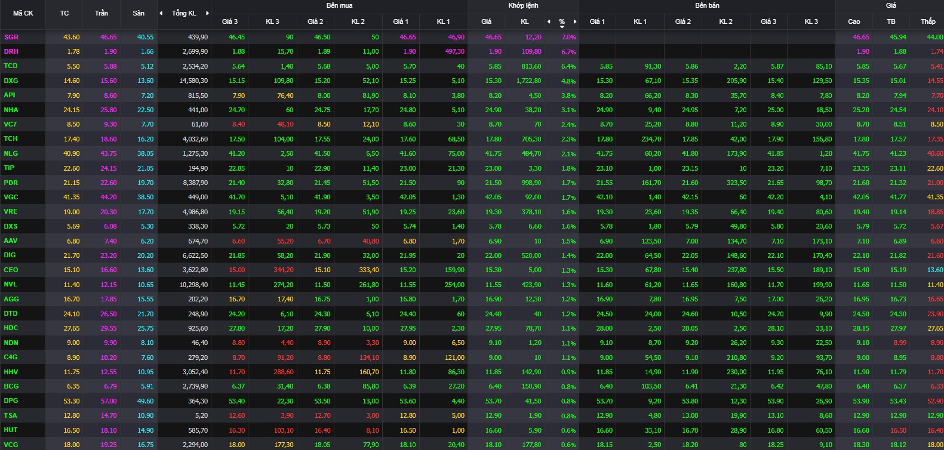
Task: Sort by the Mã CK column header
Action: click(x=23, y=13)
